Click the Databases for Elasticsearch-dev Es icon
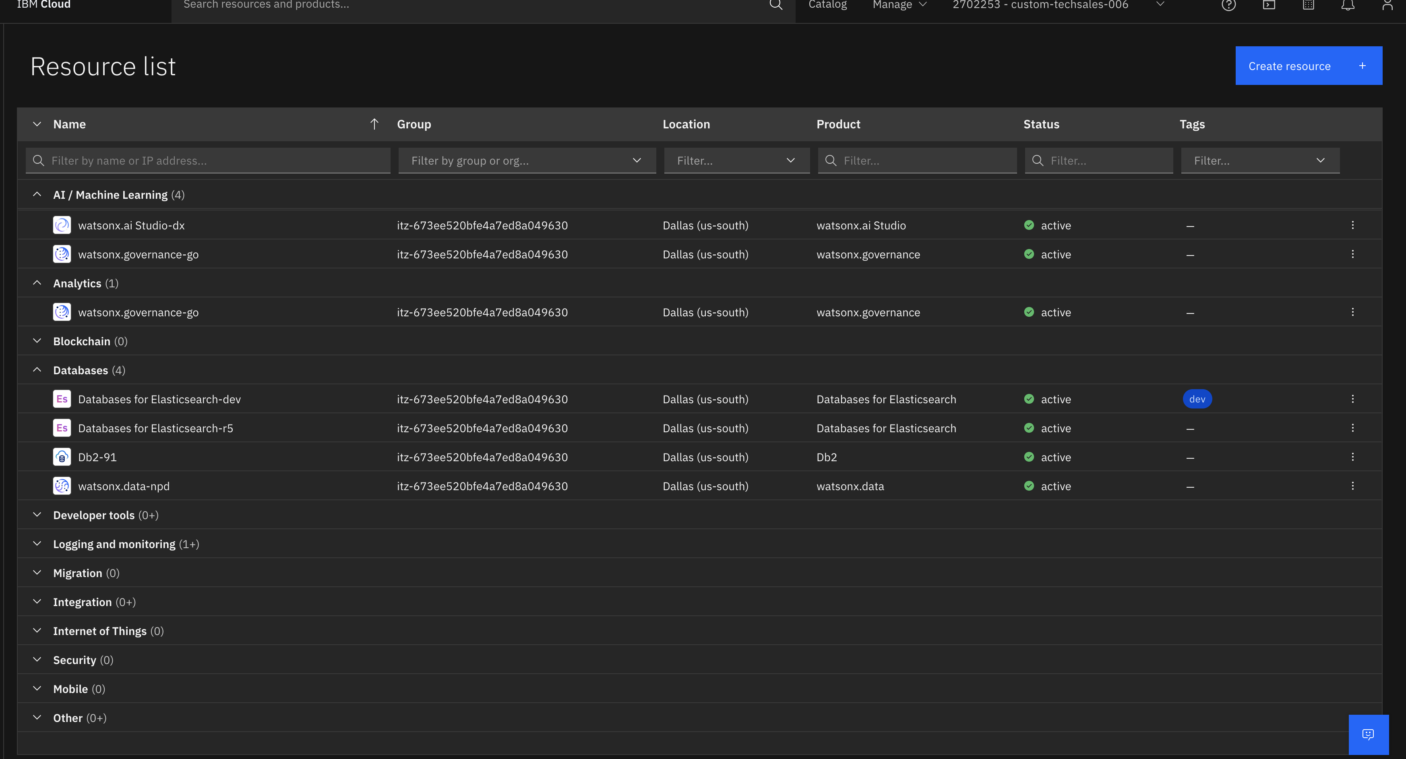Viewport: 1406px width, 759px height. (62, 399)
